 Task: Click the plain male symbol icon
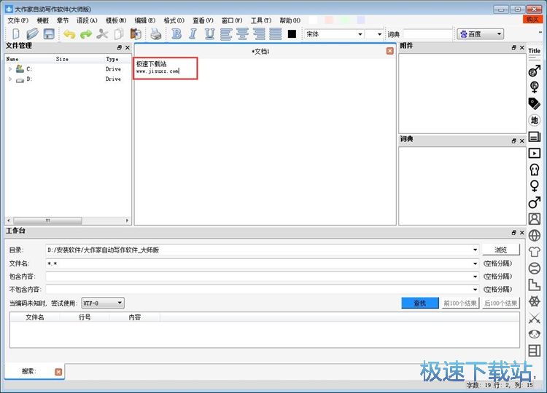[534, 202]
